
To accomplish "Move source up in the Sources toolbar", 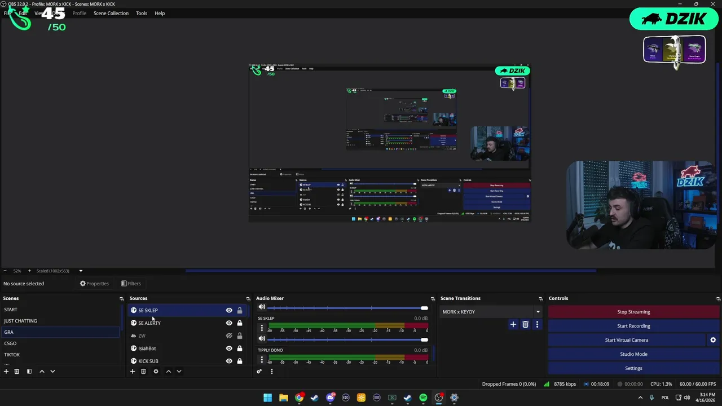I will [168, 372].
